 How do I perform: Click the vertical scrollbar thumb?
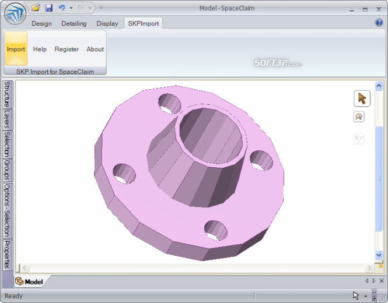pos(379,178)
